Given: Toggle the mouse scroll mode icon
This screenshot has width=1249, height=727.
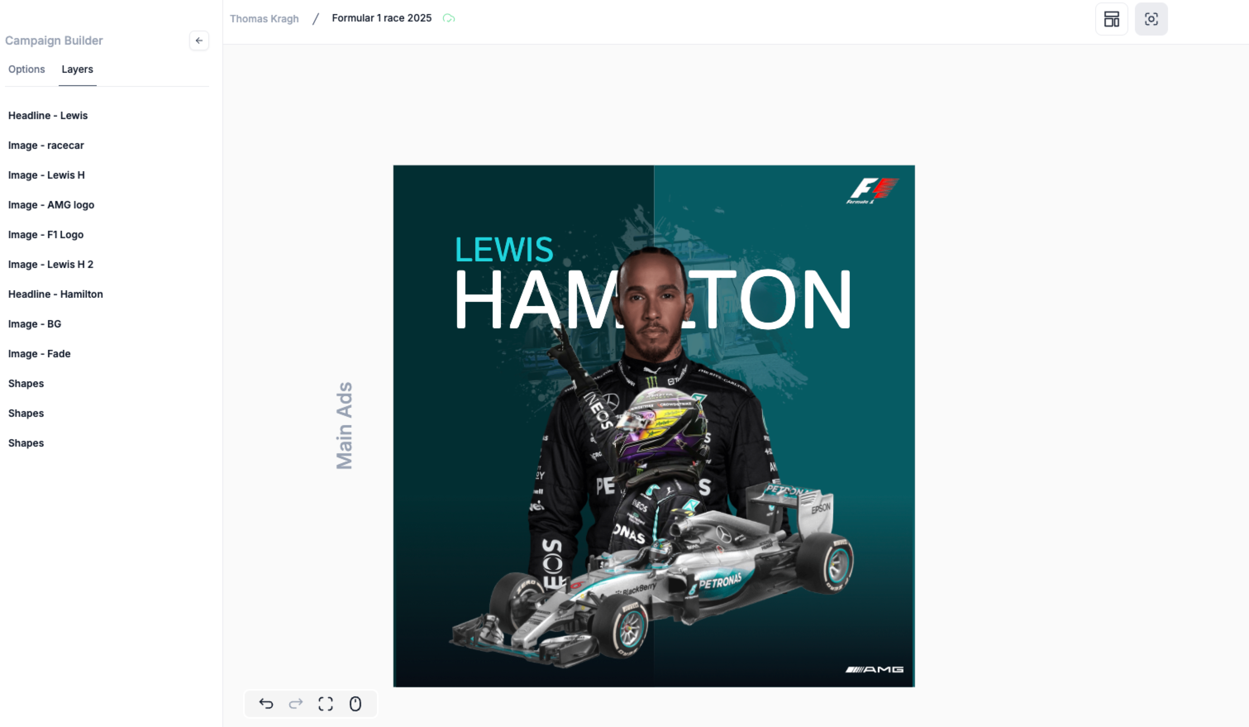Looking at the screenshot, I should (355, 704).
